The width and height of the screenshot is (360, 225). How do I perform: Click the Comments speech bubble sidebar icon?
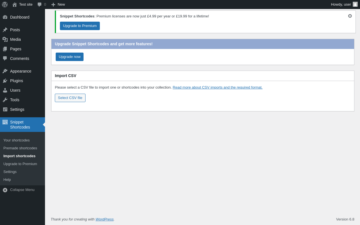(5, 58)
